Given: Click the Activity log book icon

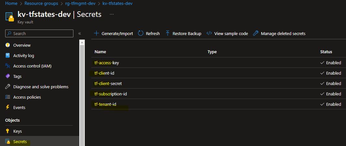Looking at the screenshot, I should point(8,55).
